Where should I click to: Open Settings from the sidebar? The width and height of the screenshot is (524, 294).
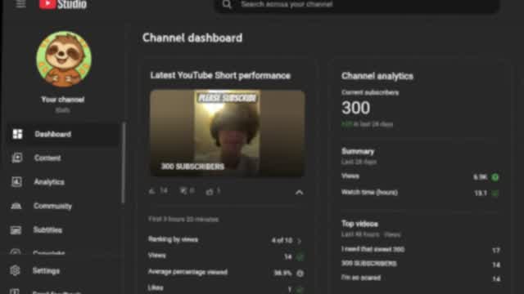(x=46, y=270)
